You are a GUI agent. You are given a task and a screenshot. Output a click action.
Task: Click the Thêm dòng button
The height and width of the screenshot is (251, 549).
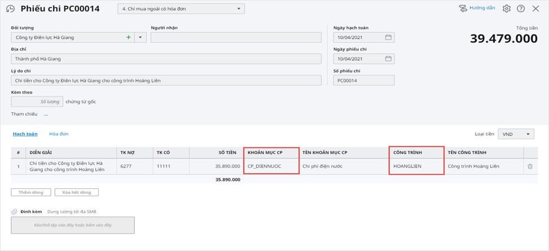point(30,192)
